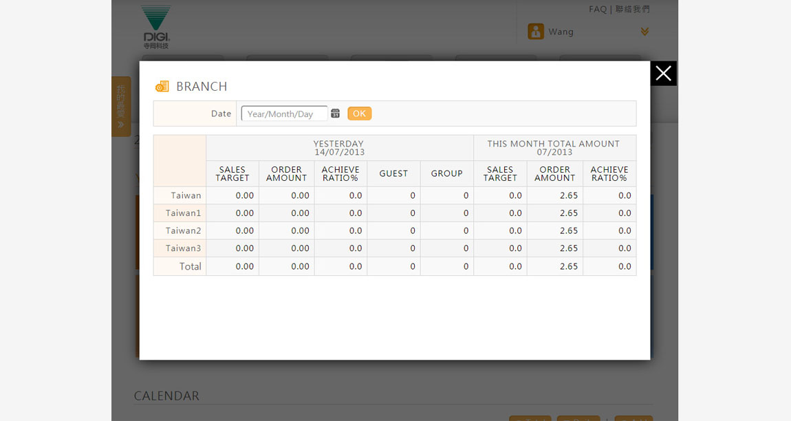Expand the 我的最愛 favorites side tab

(x=121, y=107)
